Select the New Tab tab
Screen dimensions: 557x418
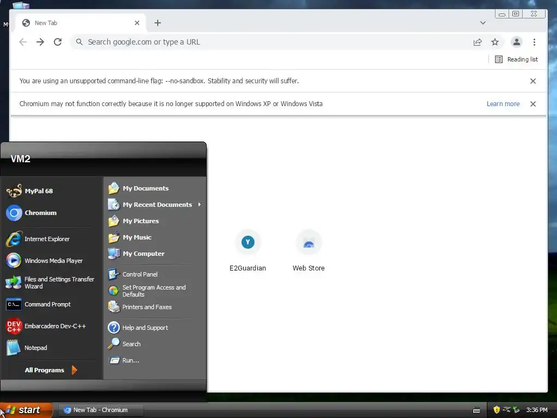click(x=80, y=23)
